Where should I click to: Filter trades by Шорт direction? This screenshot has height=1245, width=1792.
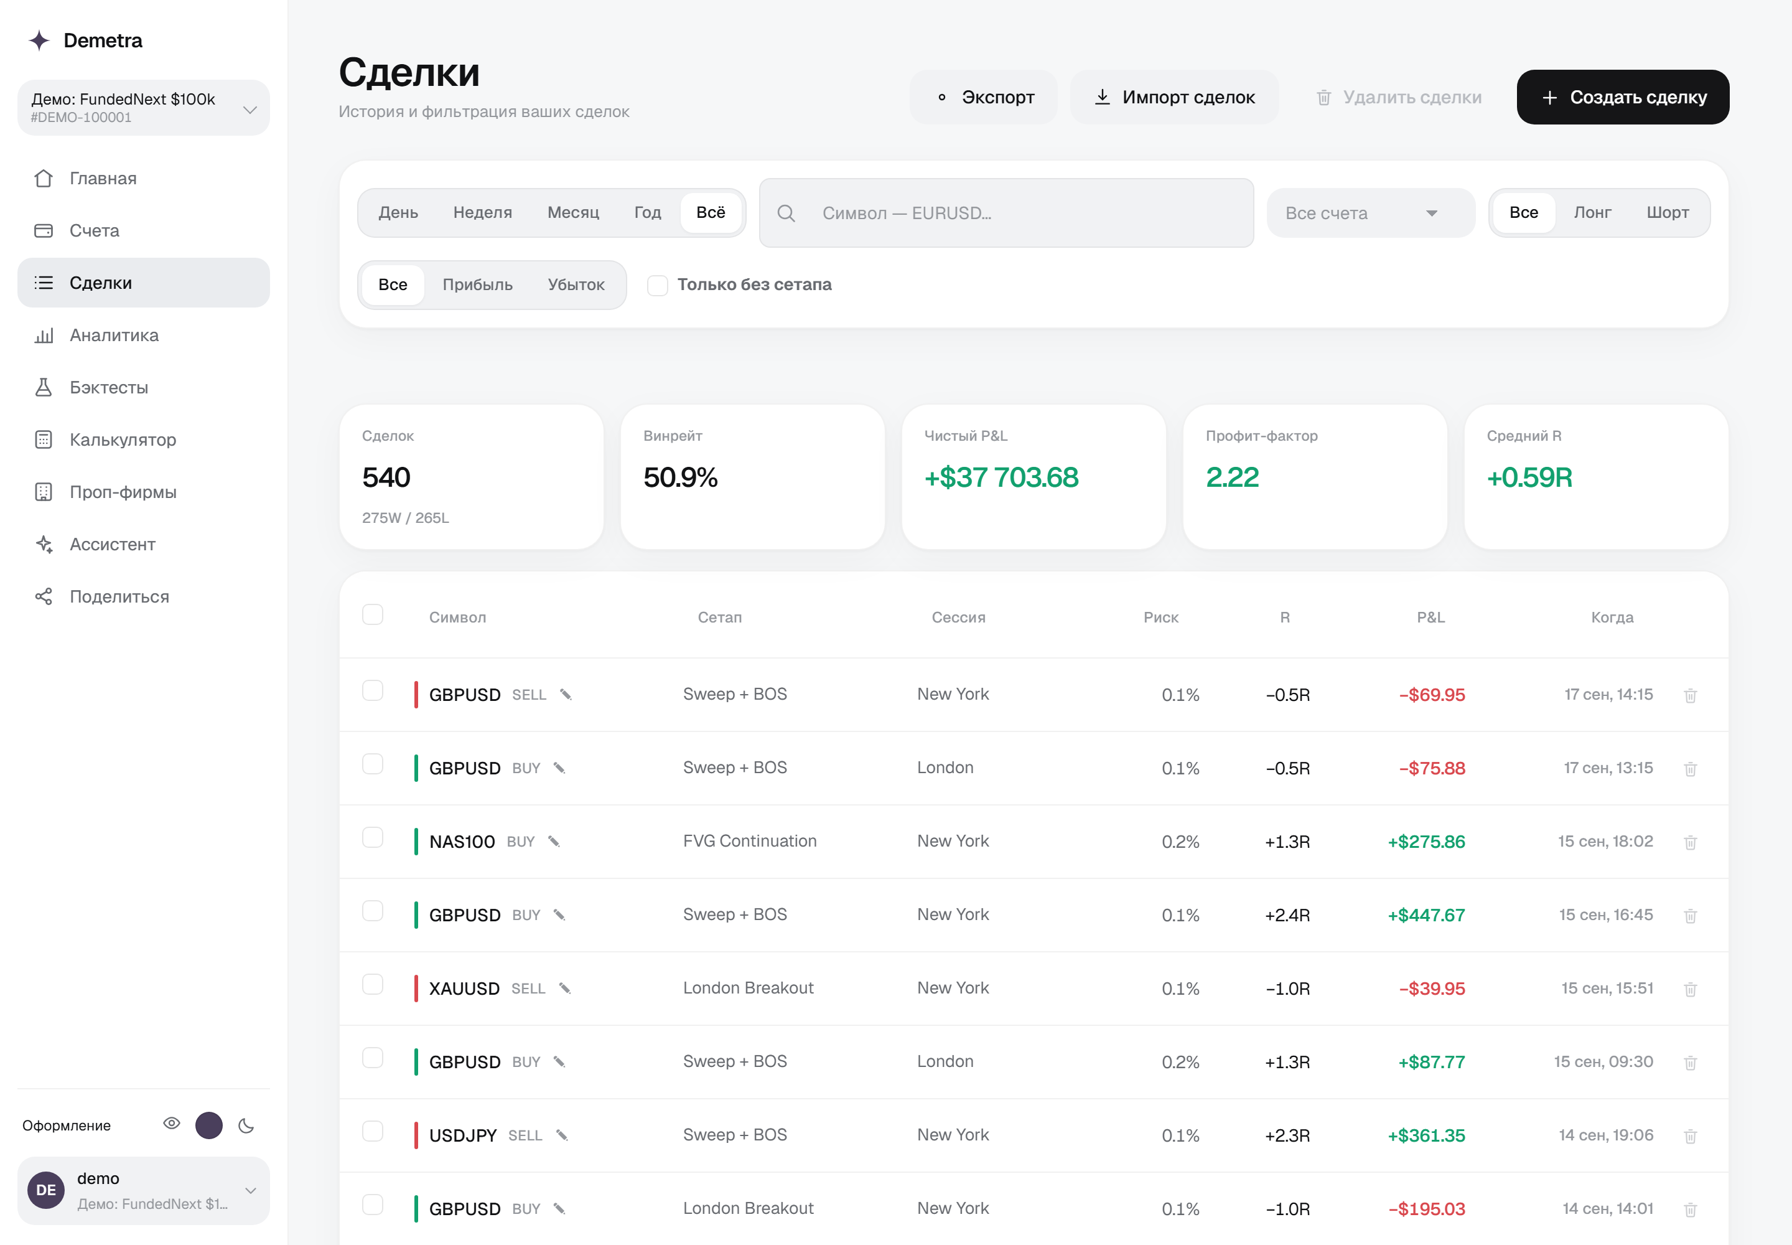click(x=1667, y=212)
